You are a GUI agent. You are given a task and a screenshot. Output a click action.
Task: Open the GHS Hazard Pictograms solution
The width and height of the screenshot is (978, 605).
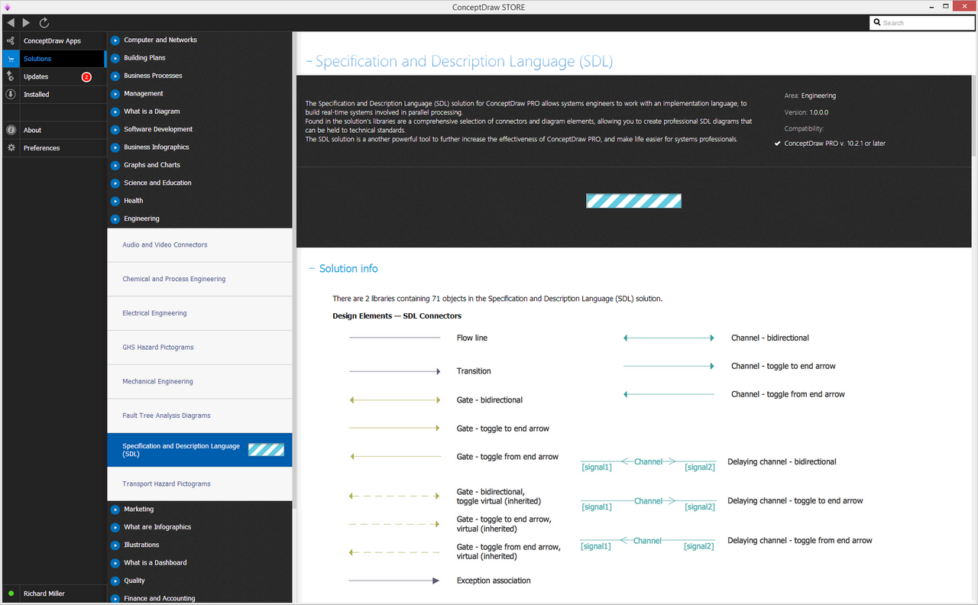click(200, 348)
